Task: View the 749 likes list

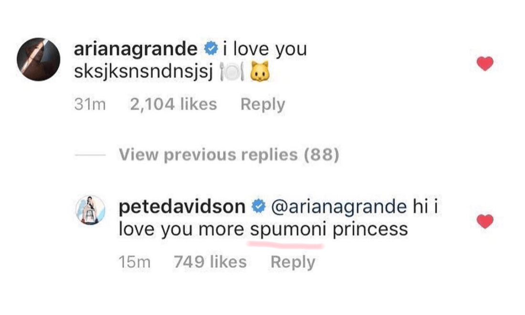Action: click(x=210, y=262)
